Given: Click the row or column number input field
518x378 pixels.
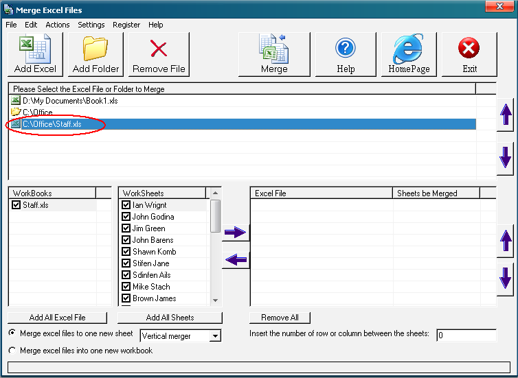Looking at the screenshot, I should pos(466,335).
